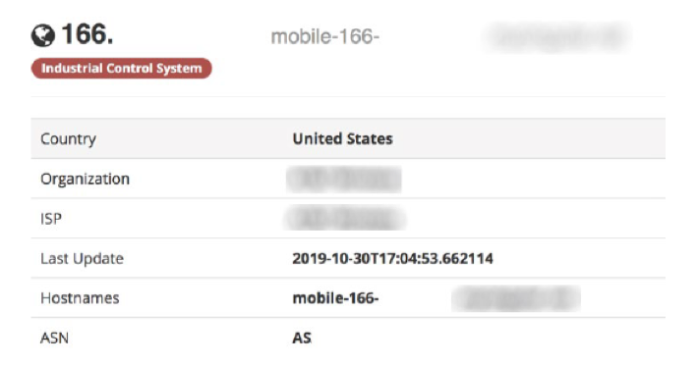The width and height of the screenshot is (698, 365).
Task: Select the 166. IP address heading
Action: 87,34
